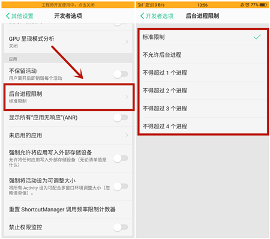Toggle 不保留活动 switch
The width and height of the screenshot is (270, 239).
pos(121,74)
